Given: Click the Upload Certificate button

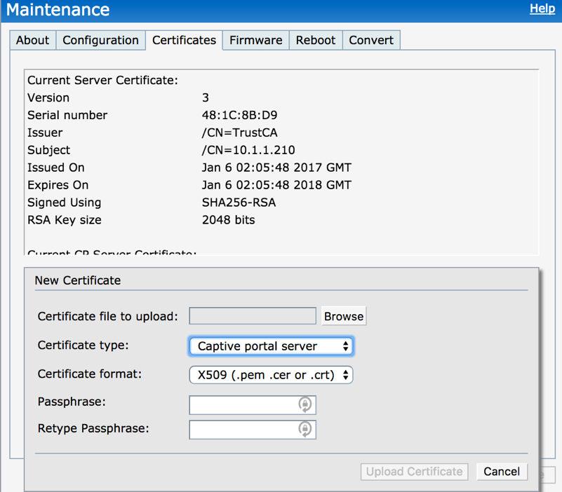Looking at the screenshot, I should (414, 472).
